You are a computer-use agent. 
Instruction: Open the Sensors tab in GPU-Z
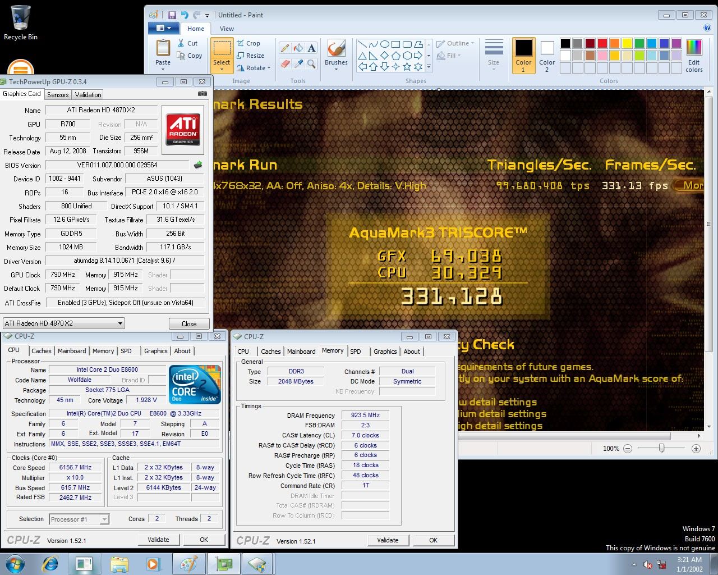(x=58, y=95)
